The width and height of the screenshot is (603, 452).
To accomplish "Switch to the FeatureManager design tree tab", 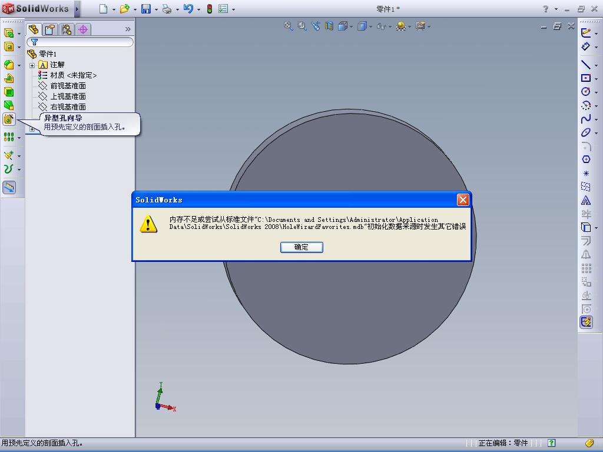I will 34,29.
